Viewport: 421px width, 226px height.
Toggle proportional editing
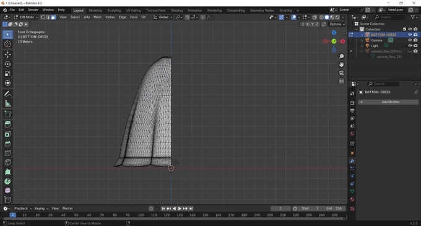[202, 17]
